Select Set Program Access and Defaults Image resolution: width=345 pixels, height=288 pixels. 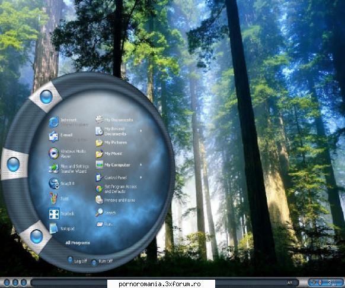(x=116, y=189)
